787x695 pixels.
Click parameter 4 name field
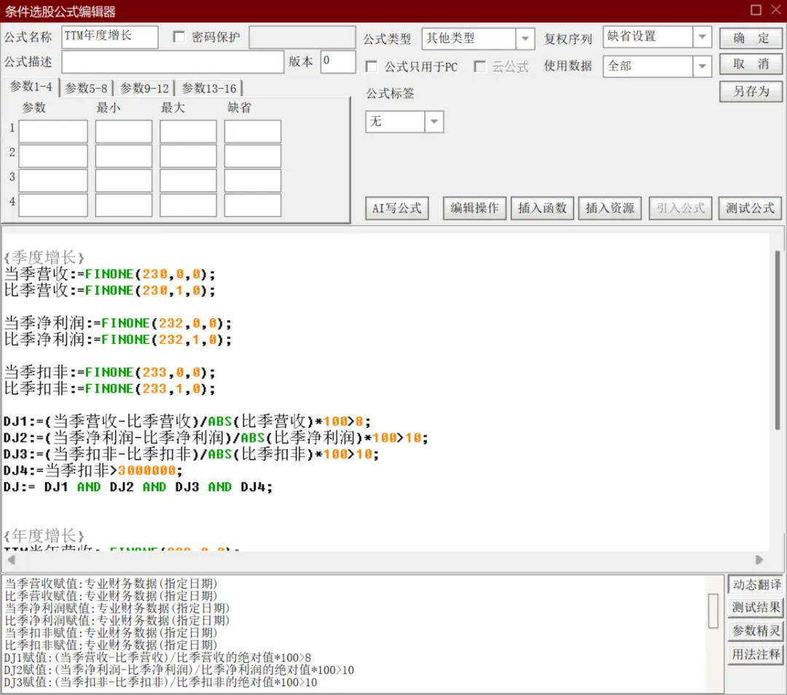click(53, 205)
